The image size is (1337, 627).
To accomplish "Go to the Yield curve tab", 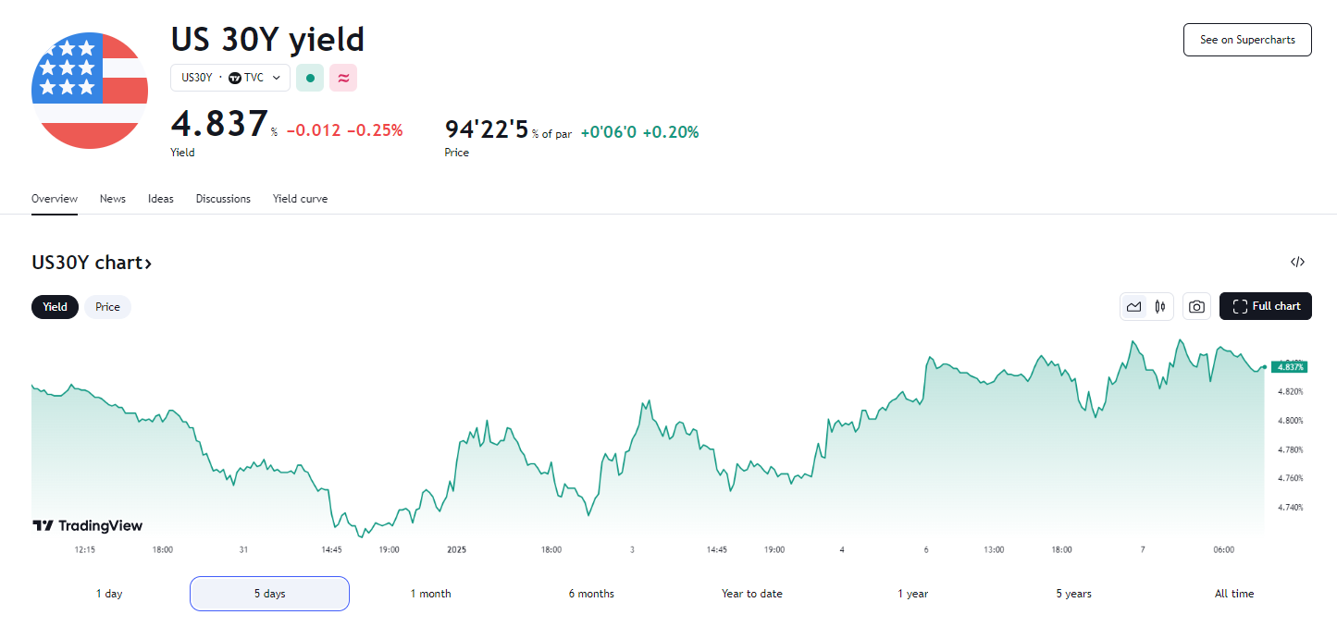I will pos(300,199).
